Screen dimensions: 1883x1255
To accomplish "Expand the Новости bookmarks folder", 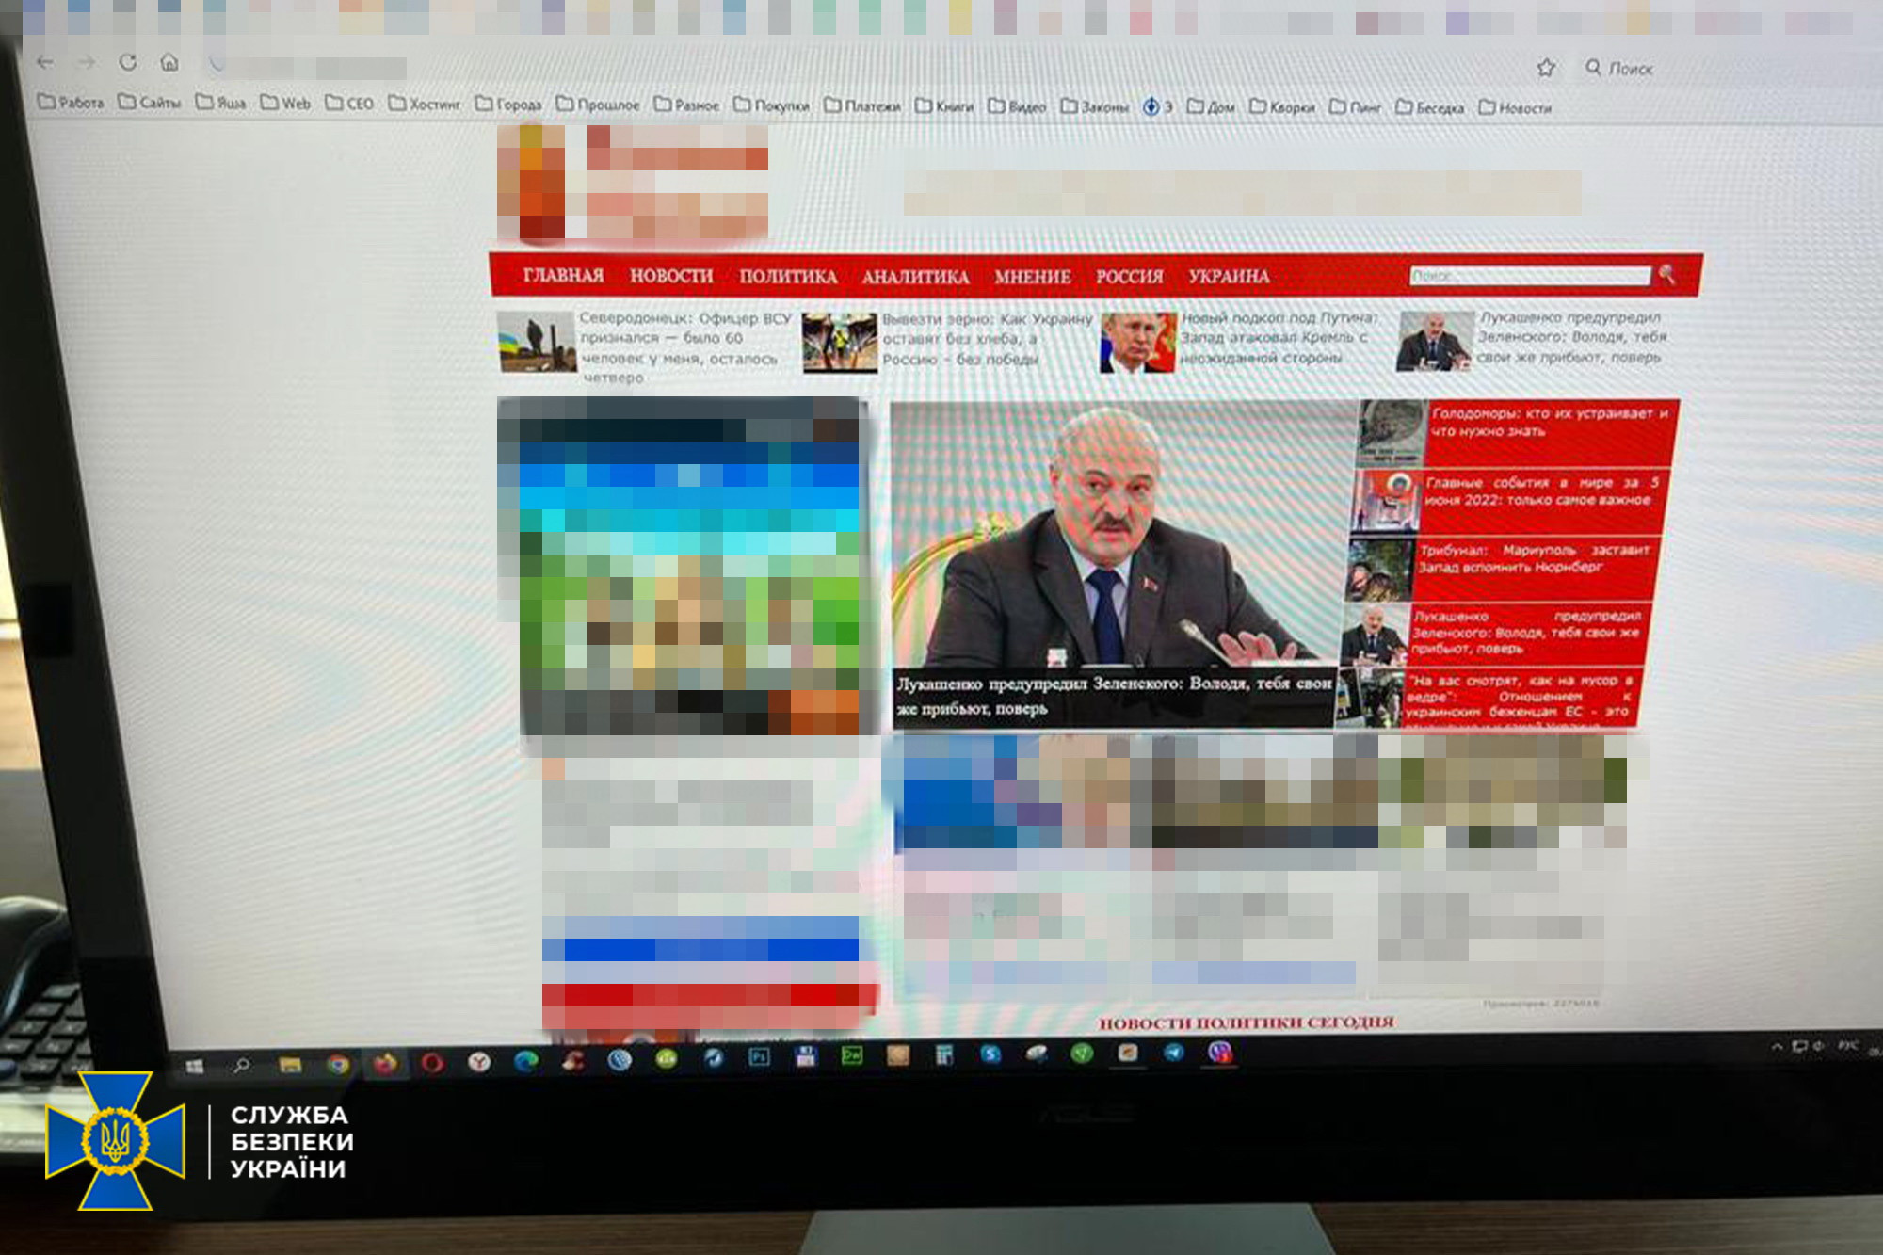I will coord(1515,107).
